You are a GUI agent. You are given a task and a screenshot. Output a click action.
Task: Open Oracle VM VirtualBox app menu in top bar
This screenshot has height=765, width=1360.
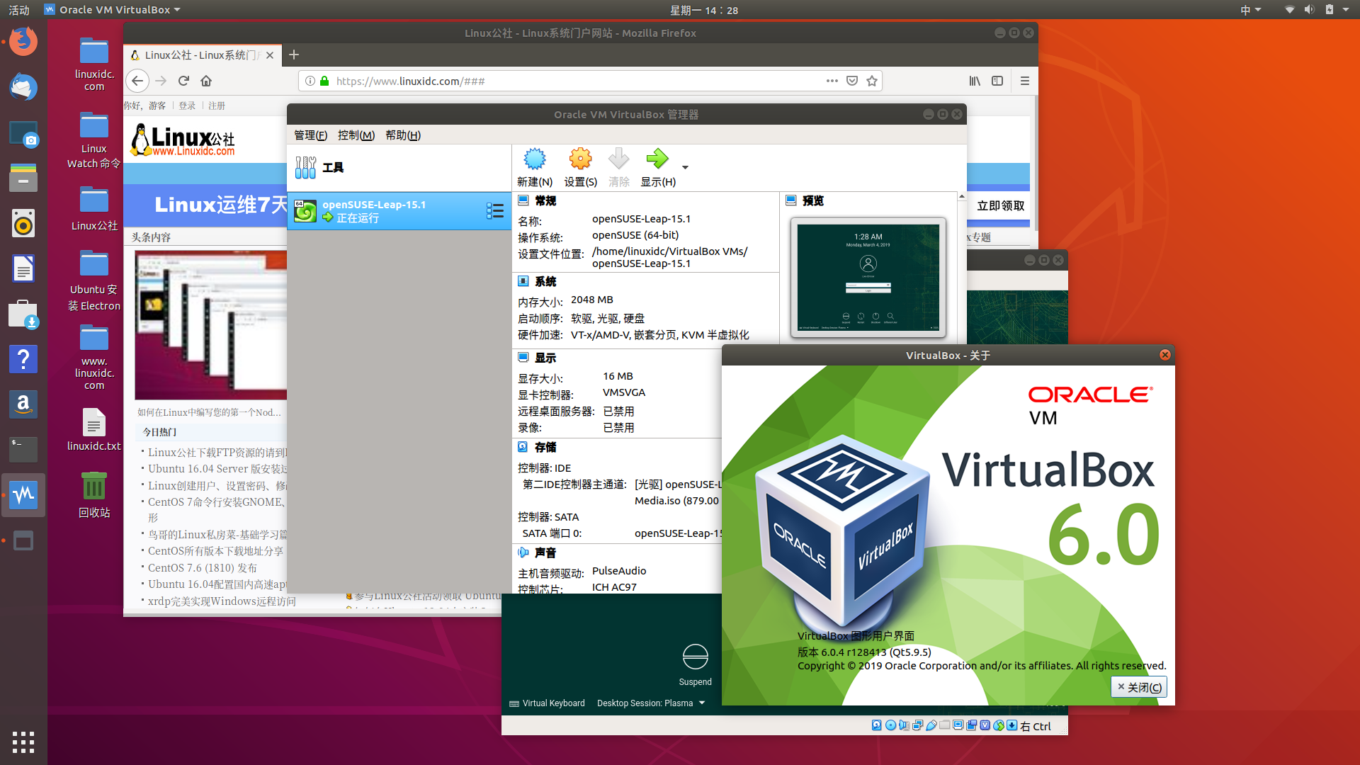click(112, 10)
